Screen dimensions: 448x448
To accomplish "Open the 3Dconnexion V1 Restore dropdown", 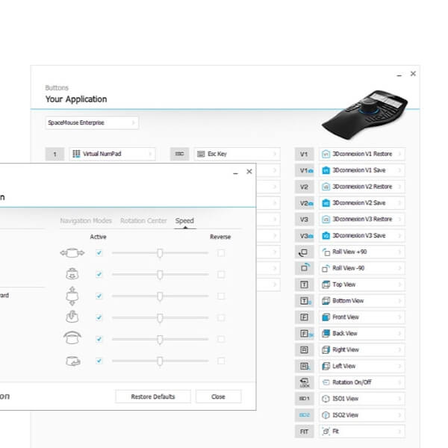I will click(362, 154).
